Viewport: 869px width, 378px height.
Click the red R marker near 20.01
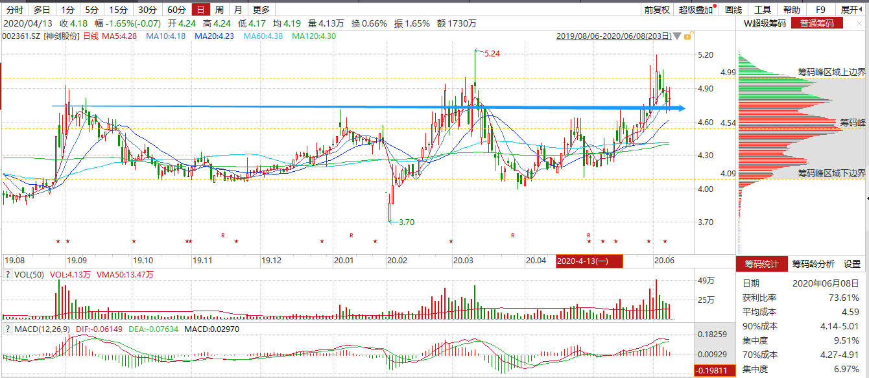click(x=351, y=235)
